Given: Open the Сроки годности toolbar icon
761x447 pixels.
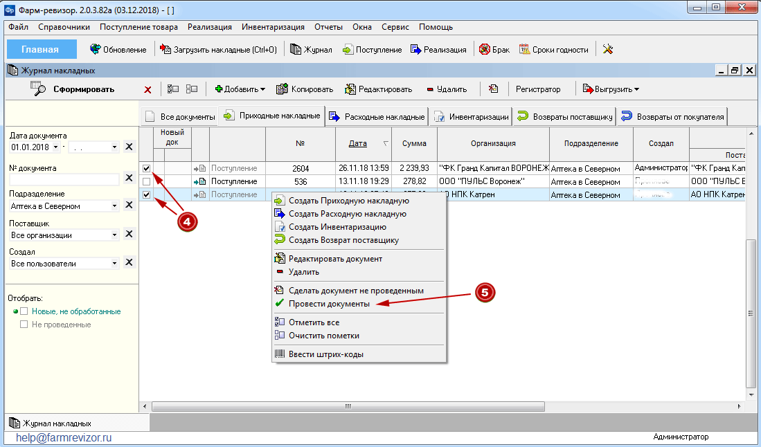Looking at the screenshot, I should pos(524,49).
